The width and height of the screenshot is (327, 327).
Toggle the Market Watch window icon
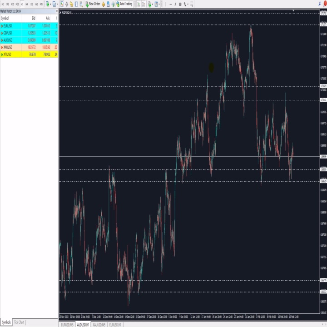click(62, 4)
